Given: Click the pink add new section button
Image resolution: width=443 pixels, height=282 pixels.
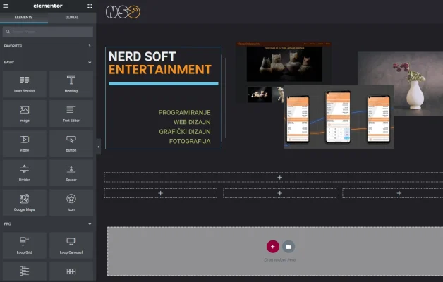Looking at the screenshot, I should pyautogui.click(x=272, y=247).
